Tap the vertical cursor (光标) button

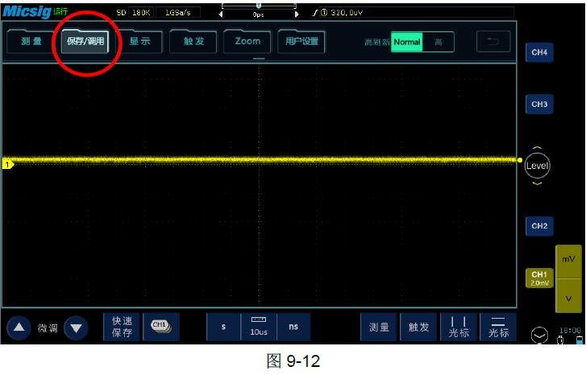coord(459,327)
